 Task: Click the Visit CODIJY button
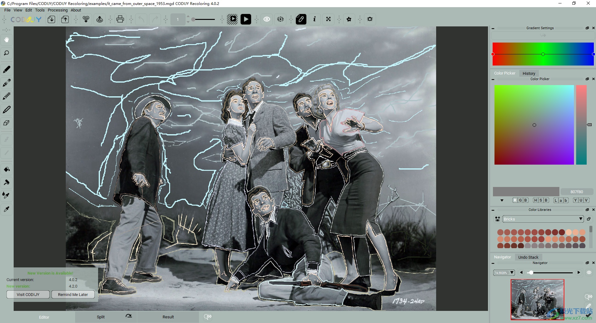[x=28, y=294]
